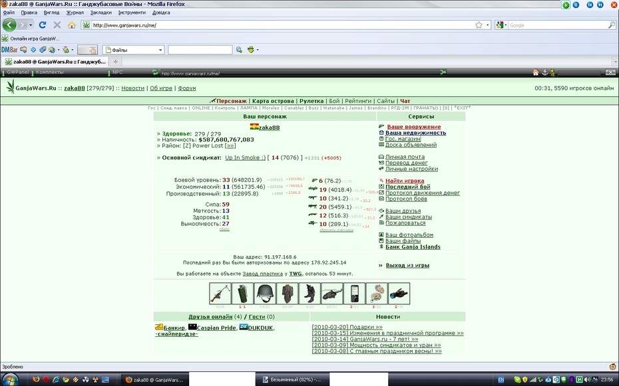Click the DMBar search magnifier icon

[239, 50]
